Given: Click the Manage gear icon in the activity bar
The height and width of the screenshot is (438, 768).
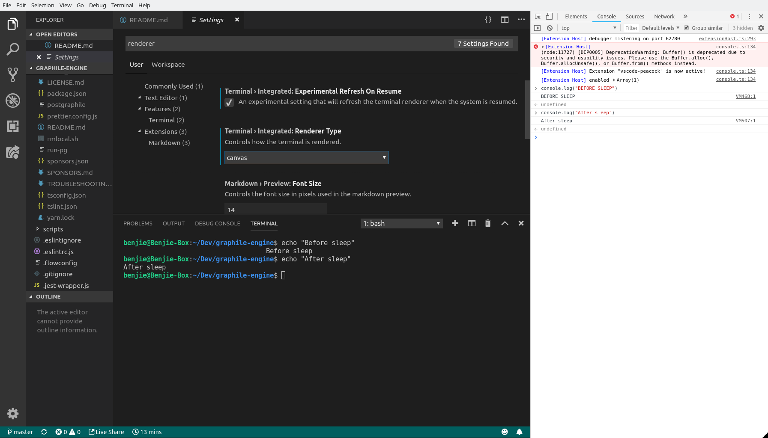Looking at the screenshot, I should click(13, 414).
